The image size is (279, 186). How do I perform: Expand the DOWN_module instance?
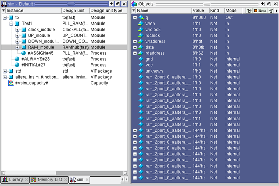[17, 41]
